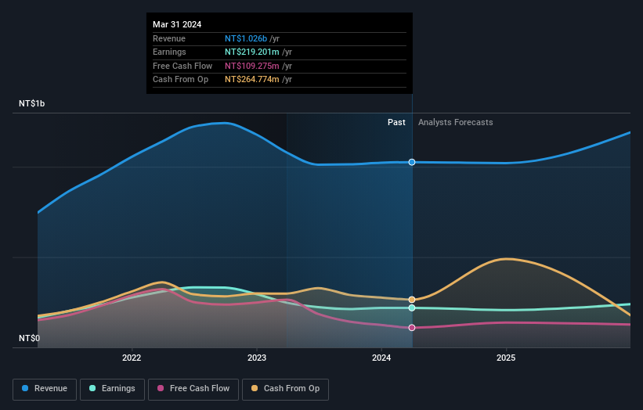643x410 pixels.
Task: Click the teal Earnings legend dot
Action: point(92,388)
